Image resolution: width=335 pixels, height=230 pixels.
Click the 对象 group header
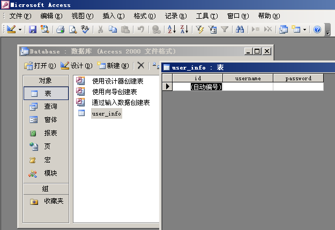coord(46,81)
